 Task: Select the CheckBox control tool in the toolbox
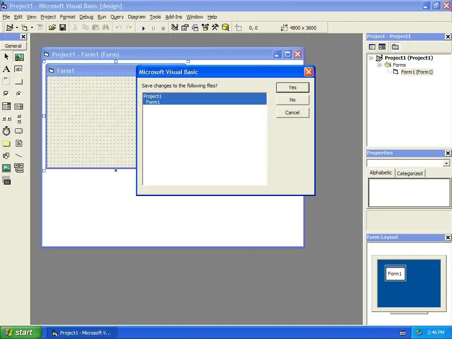(x=6, y=94)
